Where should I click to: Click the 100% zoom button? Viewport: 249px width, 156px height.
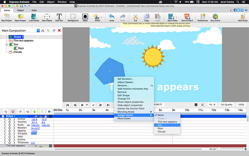coord(241,105)
